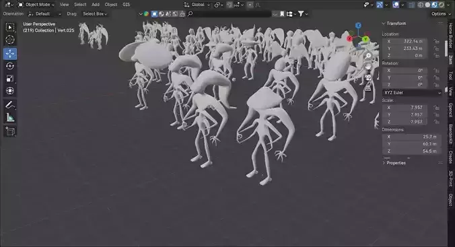
Task: Click Location Y field showing 233.43 m
Action: pyautogui.click(x=405, y=48)
